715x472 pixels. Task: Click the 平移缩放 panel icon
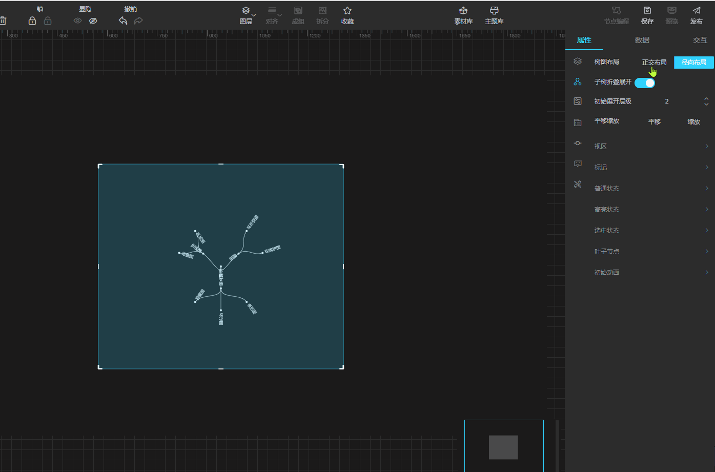pos(578,122)
